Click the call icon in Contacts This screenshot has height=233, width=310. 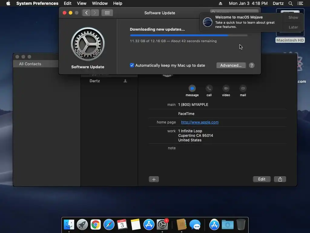[209, 88]
